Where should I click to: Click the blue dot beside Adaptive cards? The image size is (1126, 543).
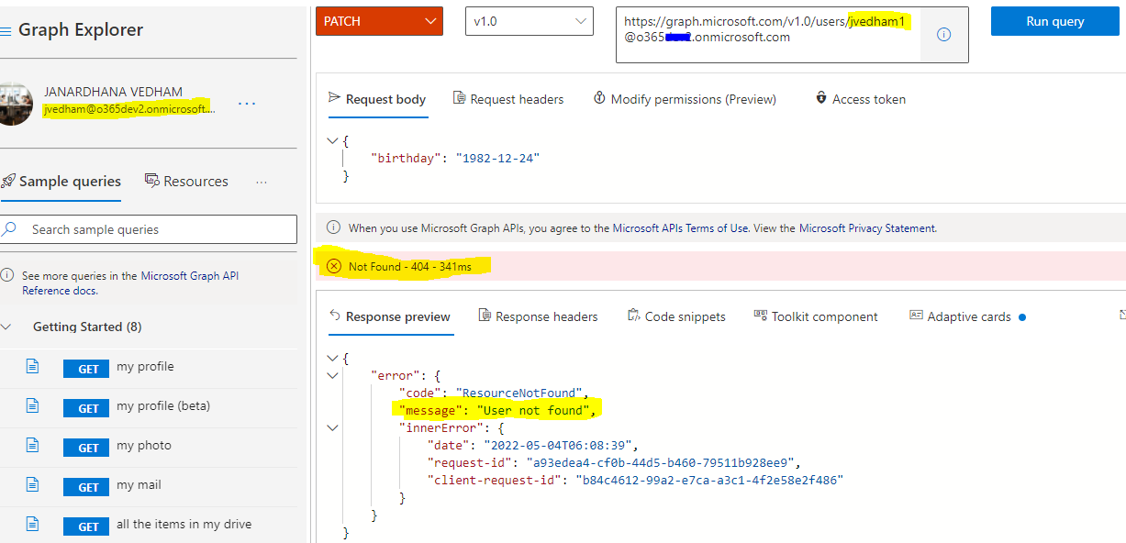point(1024,316)
